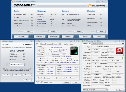Screen dimensions: 126x92
Task: Open the ATI Radeon HD 4200 dropdown in GPU-Z
Action: click(95, 90)
